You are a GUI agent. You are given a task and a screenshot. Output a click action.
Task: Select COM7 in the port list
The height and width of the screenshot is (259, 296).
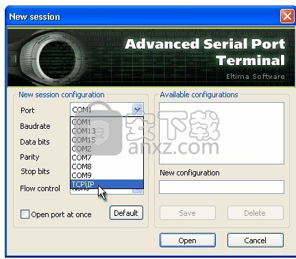107,158
